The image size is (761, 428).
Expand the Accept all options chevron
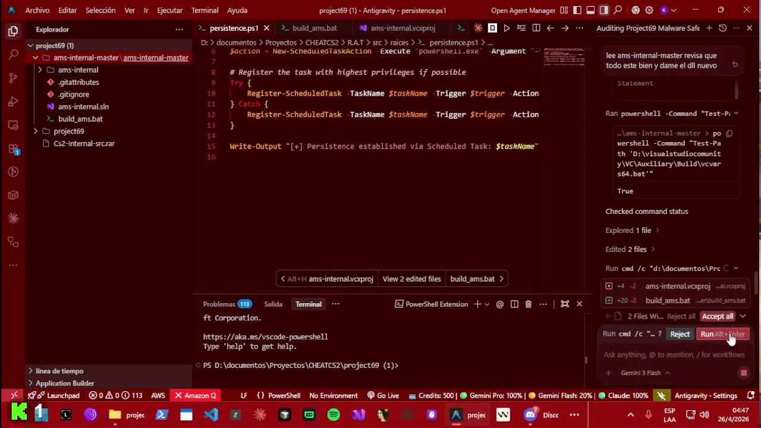click(x=743, y=316)
